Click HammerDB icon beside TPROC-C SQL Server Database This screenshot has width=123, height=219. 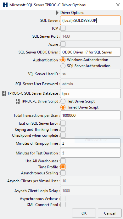[x=4, y=93]
